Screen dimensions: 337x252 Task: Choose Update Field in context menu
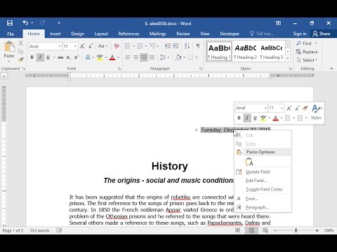[x=263, y=172]
